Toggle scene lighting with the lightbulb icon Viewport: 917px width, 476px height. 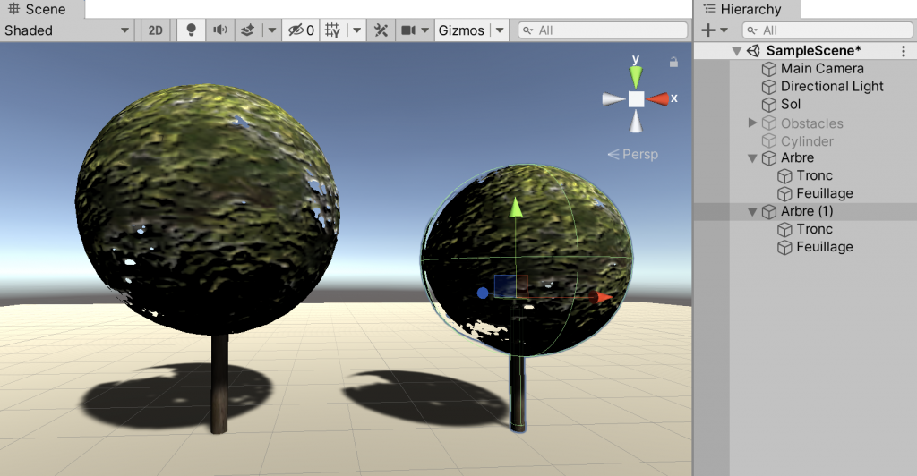191,30
